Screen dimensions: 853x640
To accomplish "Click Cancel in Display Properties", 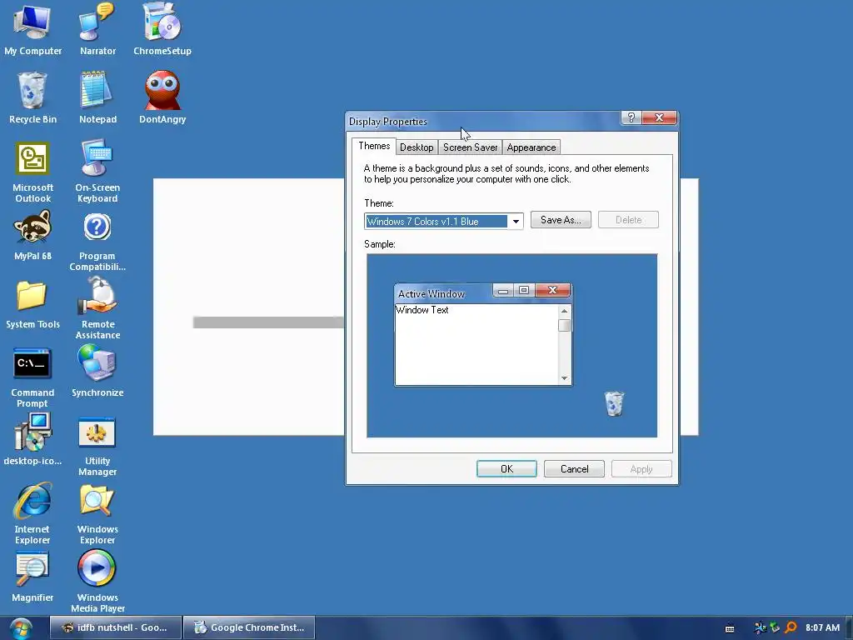I will tap(574, 469).
